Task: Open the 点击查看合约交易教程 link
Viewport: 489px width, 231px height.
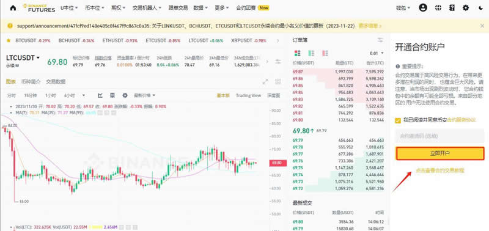Action: click(x=439, y=170)
